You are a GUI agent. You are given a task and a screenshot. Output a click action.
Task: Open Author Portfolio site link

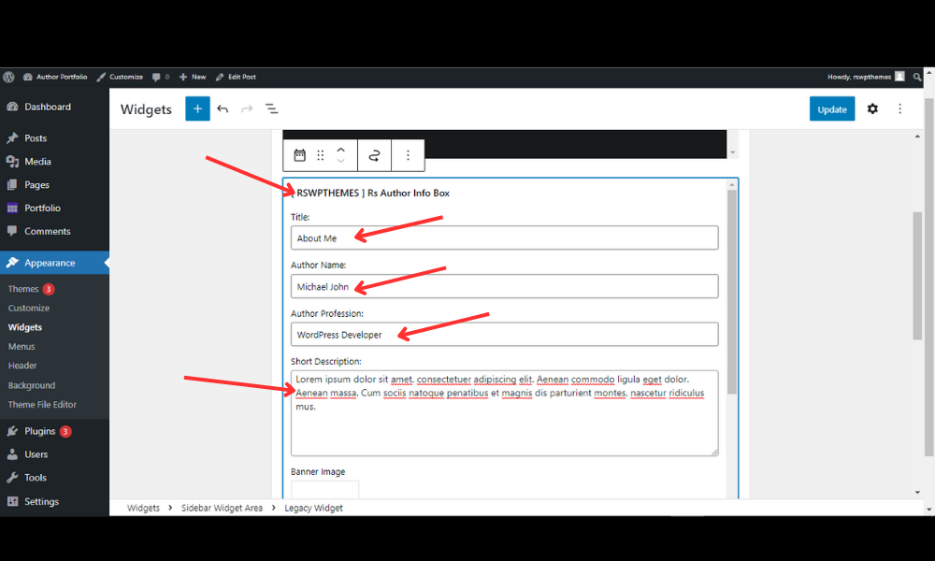click(55, 77)
